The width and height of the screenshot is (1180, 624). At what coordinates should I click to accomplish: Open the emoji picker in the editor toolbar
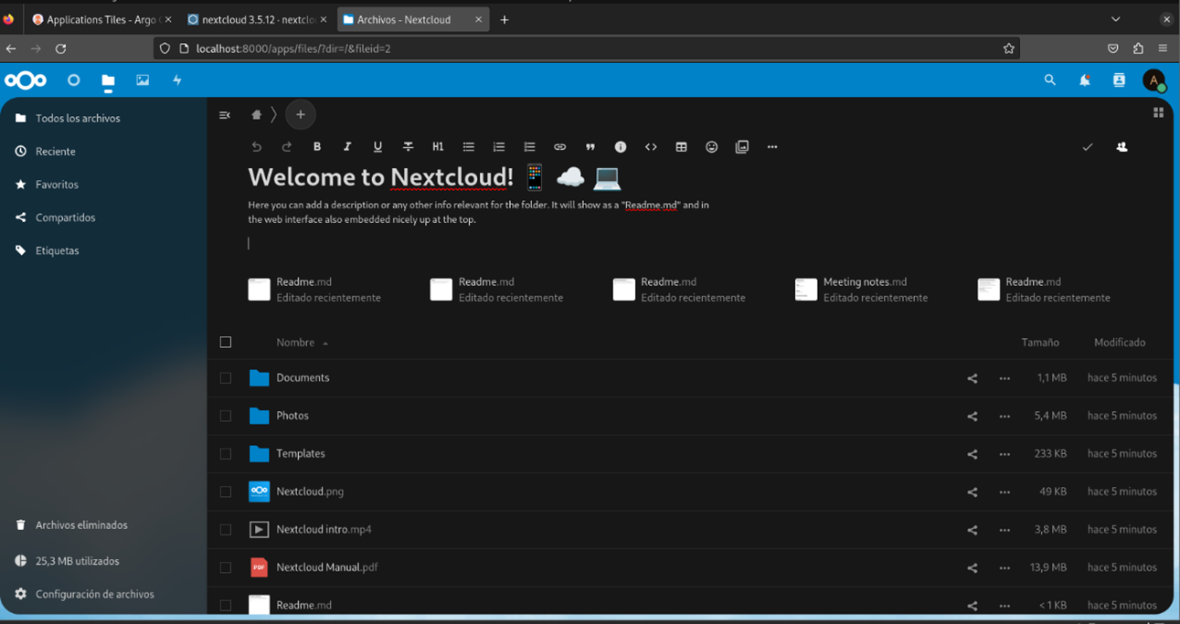(x=711, y=147)
